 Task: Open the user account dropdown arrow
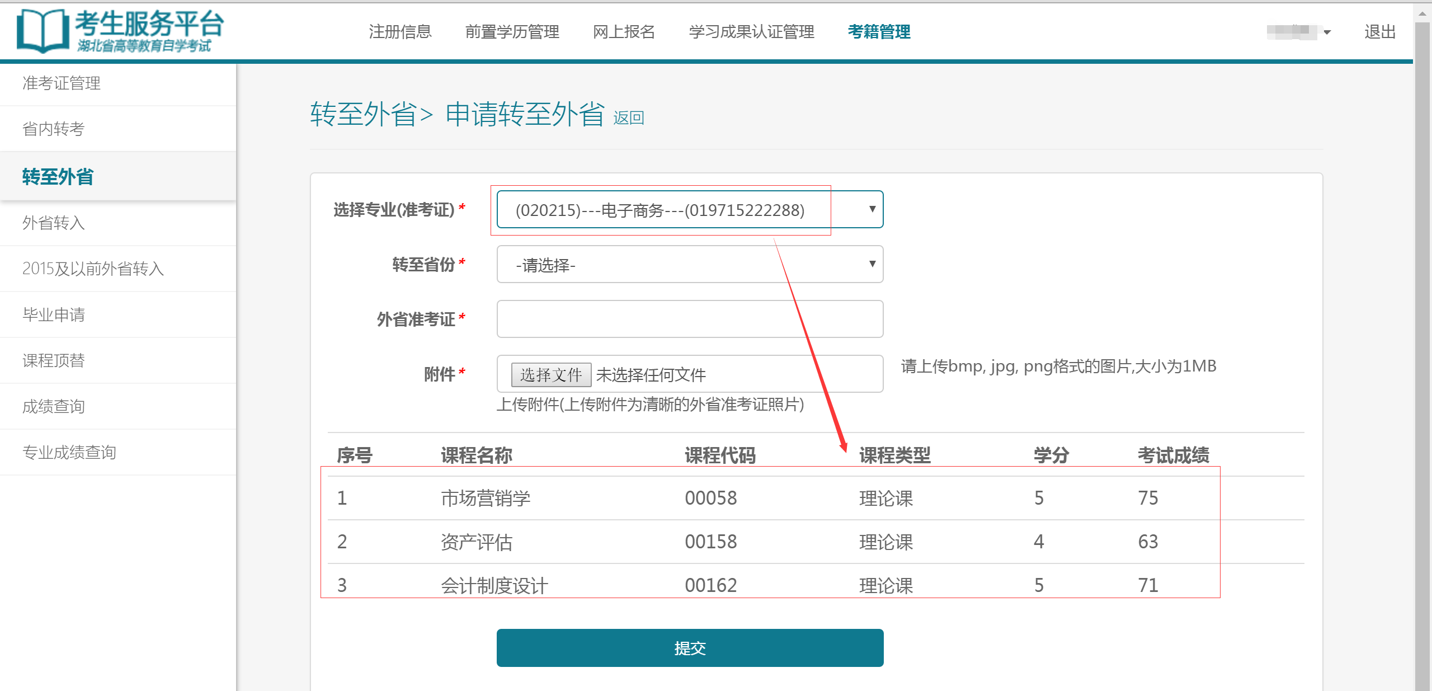tap(1327, 32)
